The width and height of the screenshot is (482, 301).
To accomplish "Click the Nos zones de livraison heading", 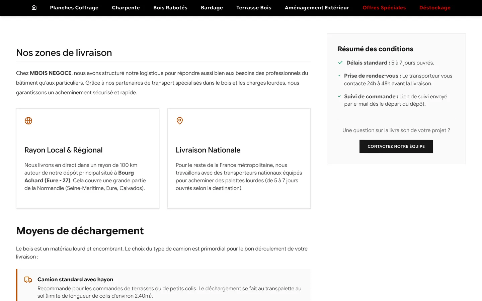I will click(x=64, y=53).
